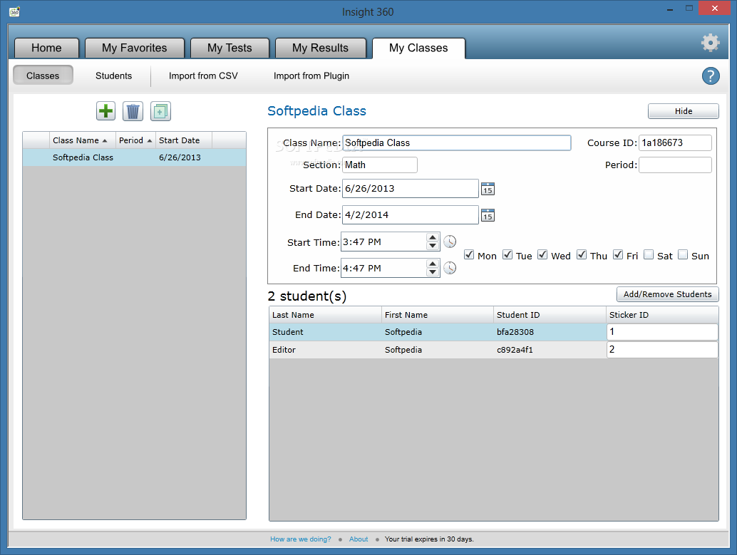Decrease Start Time with down arrow
The image size is (737, 555).
pyautogui.click(x=433, y=246)
